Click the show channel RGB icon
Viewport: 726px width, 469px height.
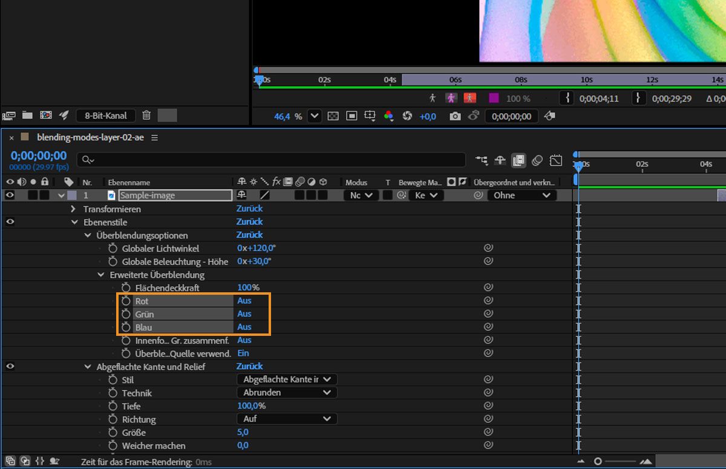(x=388, y=116)
